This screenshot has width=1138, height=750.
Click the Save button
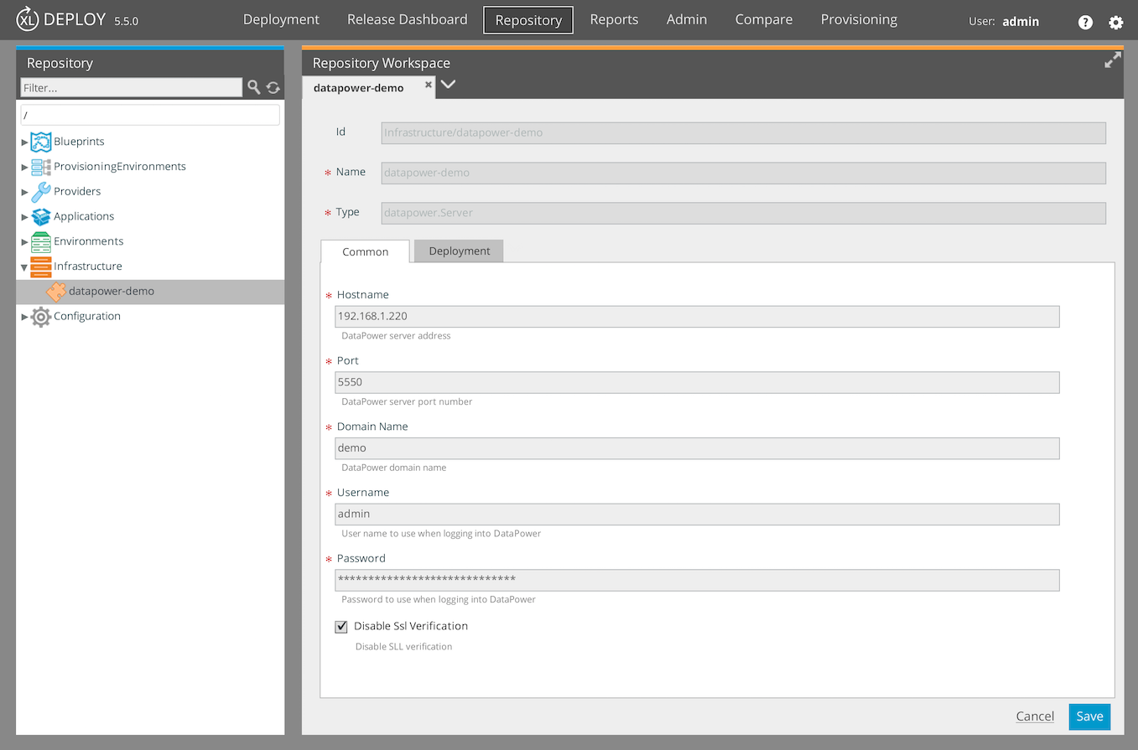tap(1089, 716)
